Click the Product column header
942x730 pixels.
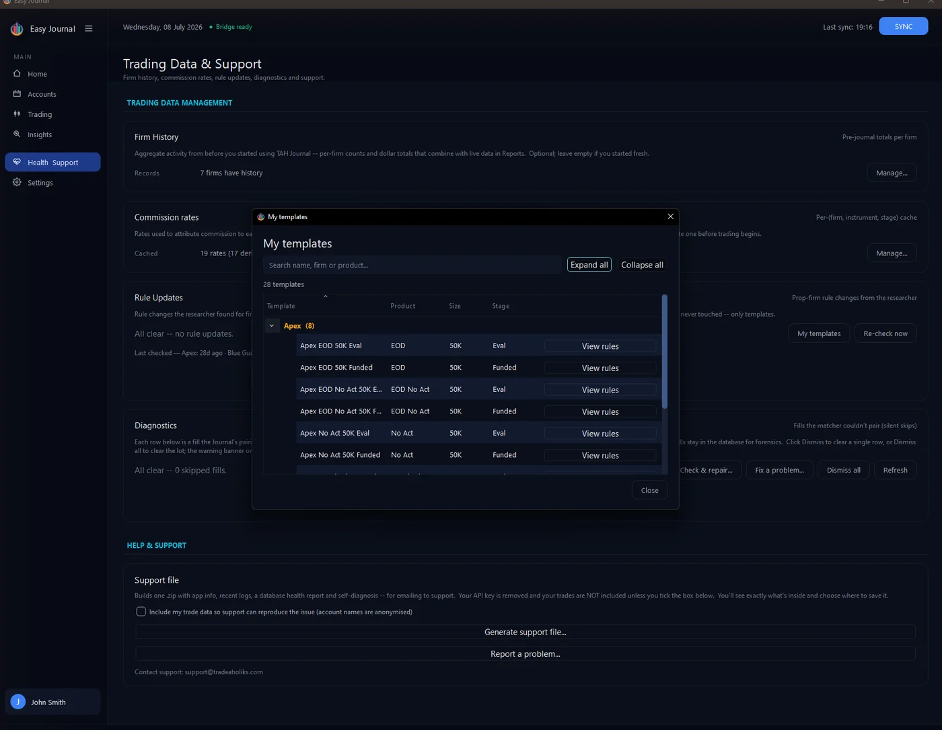pos(403,306)
